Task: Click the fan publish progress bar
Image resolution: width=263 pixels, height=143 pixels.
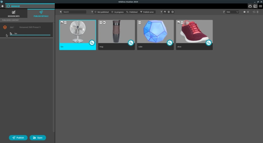Action: [30, 35]
